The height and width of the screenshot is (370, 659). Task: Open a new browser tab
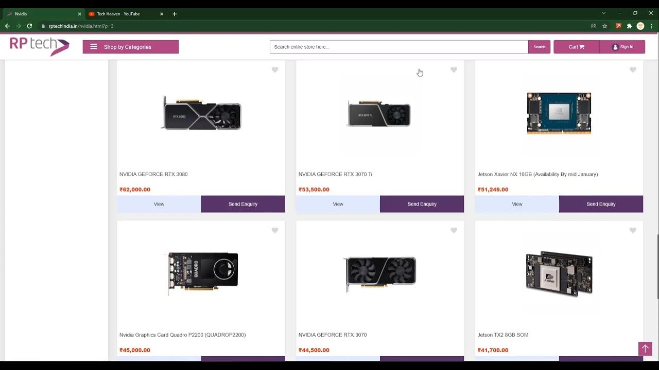pos(175,14)
